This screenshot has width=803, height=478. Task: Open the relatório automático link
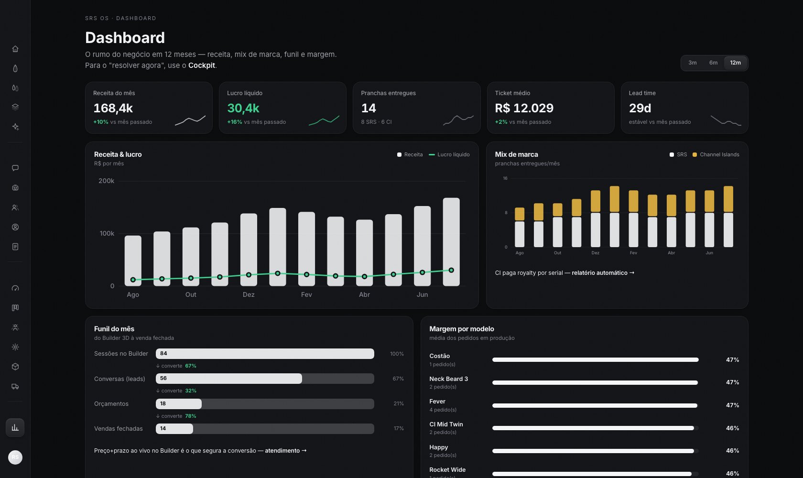click(603, 273)
